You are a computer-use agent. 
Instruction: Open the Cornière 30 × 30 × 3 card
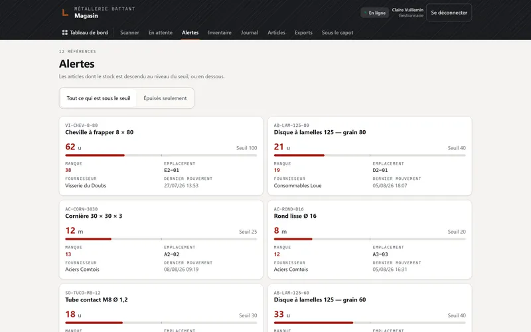[161, 240]
